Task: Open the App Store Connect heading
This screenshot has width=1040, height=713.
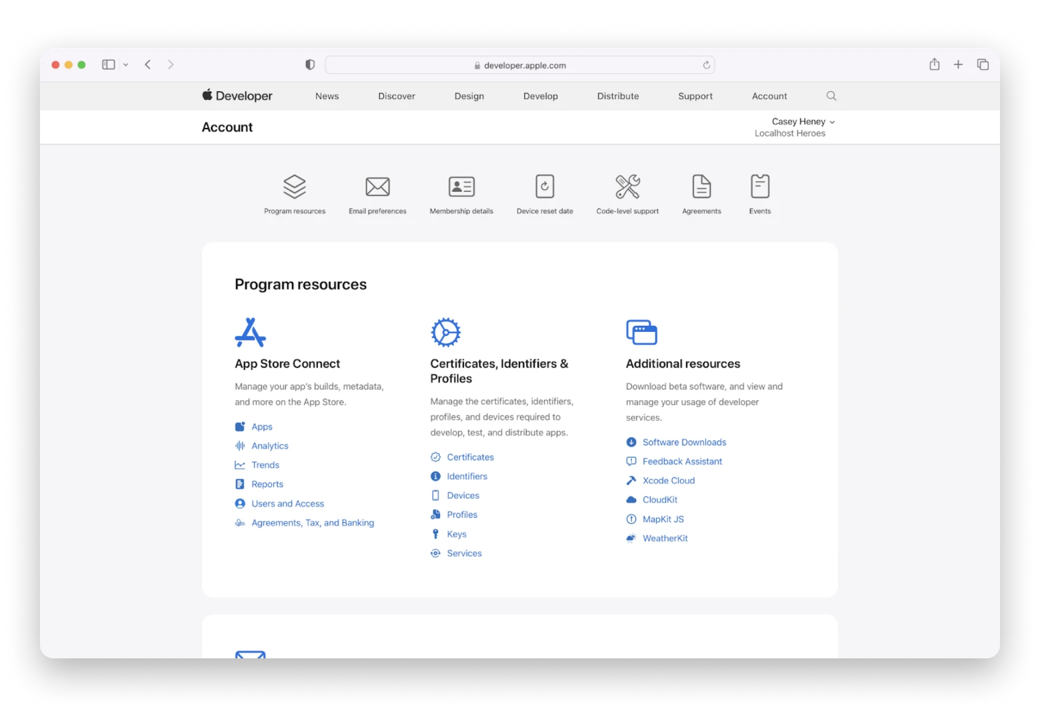Action: (287, 364)
